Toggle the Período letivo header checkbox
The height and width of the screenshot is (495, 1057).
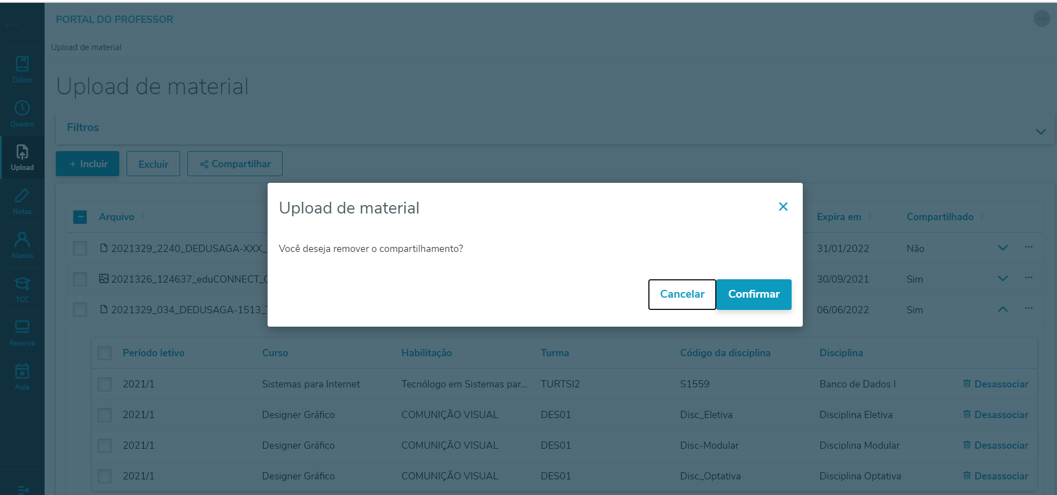click(105, 353)
